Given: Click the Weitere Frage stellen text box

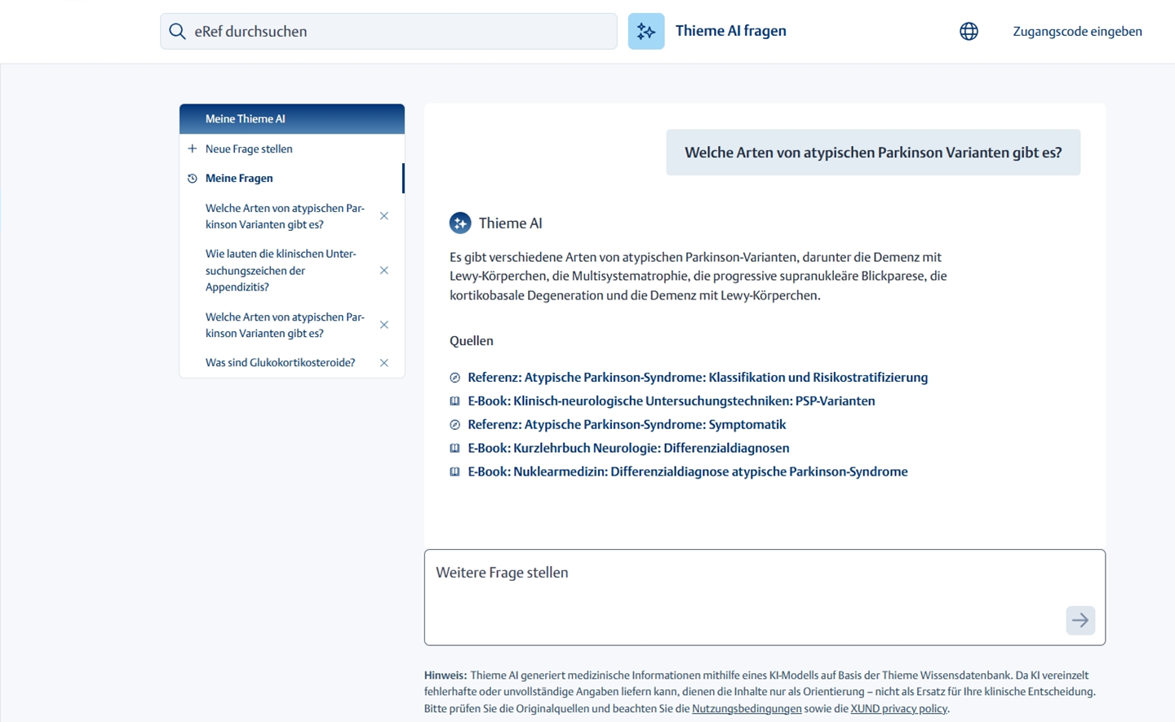Looking at the screenshot, I should click(x=765, y=597).
